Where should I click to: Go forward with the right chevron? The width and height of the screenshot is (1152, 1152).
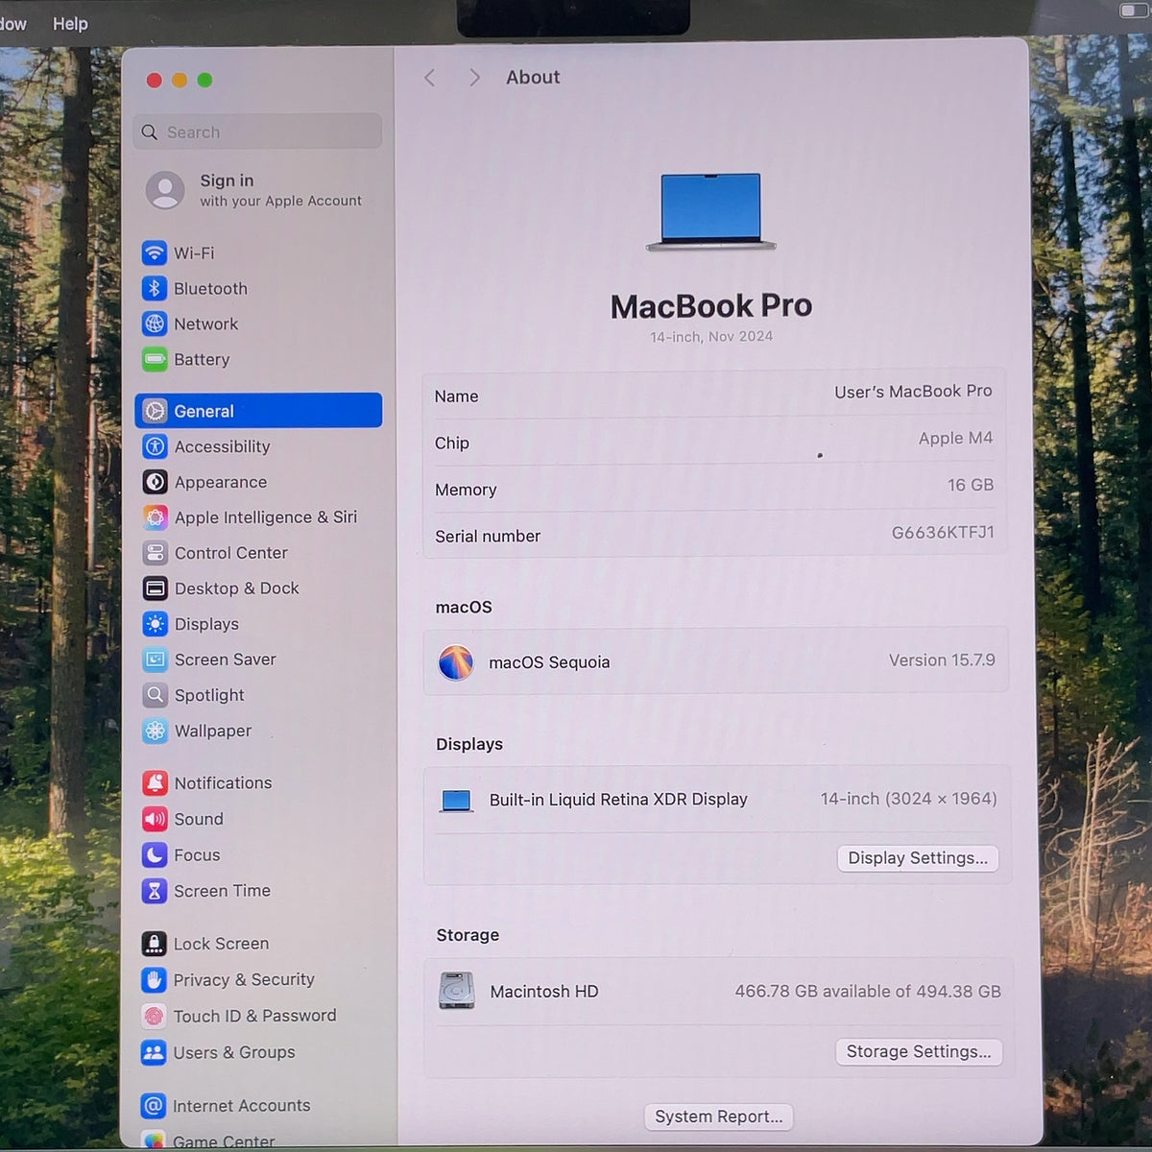click(474, 78)
